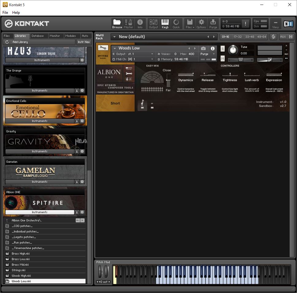Open the Master editor metronome icon
The width and height of the screenshot is (297, 293).
tap(128, 24)
